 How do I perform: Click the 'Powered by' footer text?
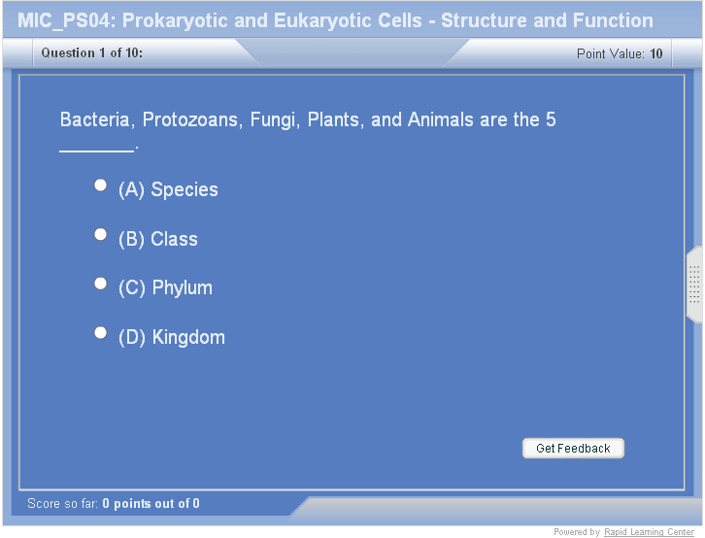pos(577,532)
